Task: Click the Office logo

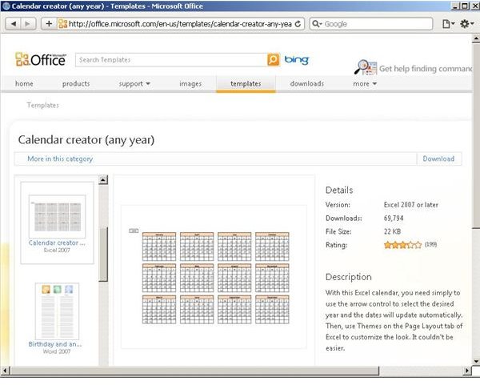Action: (x=41, y=59)
